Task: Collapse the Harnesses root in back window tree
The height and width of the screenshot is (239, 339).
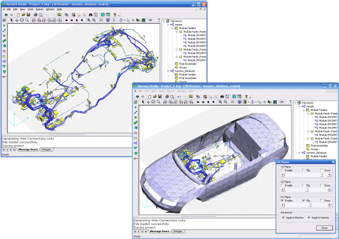Action: tap(164, 21)
